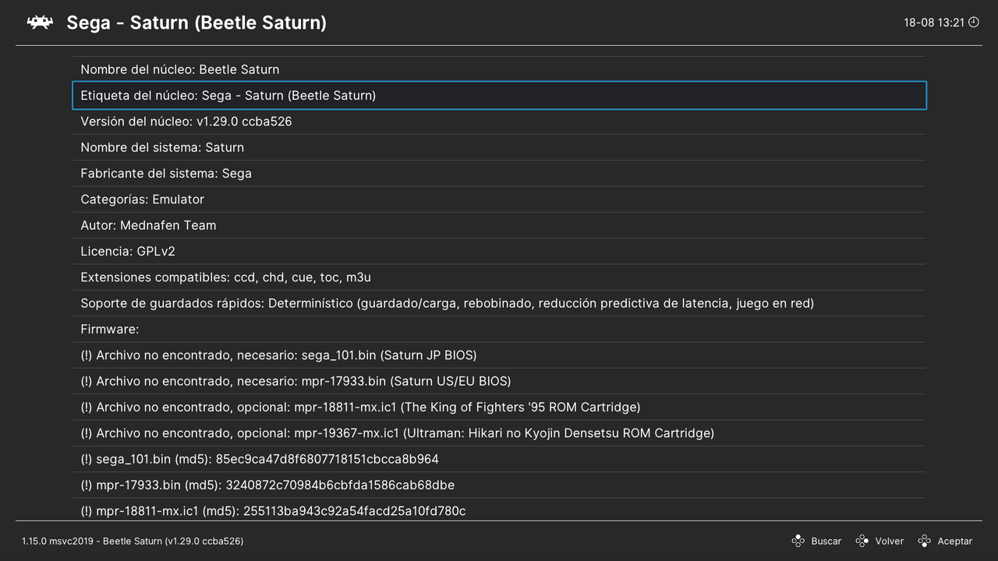Viewport: 998px width, 561px height.
Task: Click the Aceptar gamepad hint icon
Action: click(924, 541)
